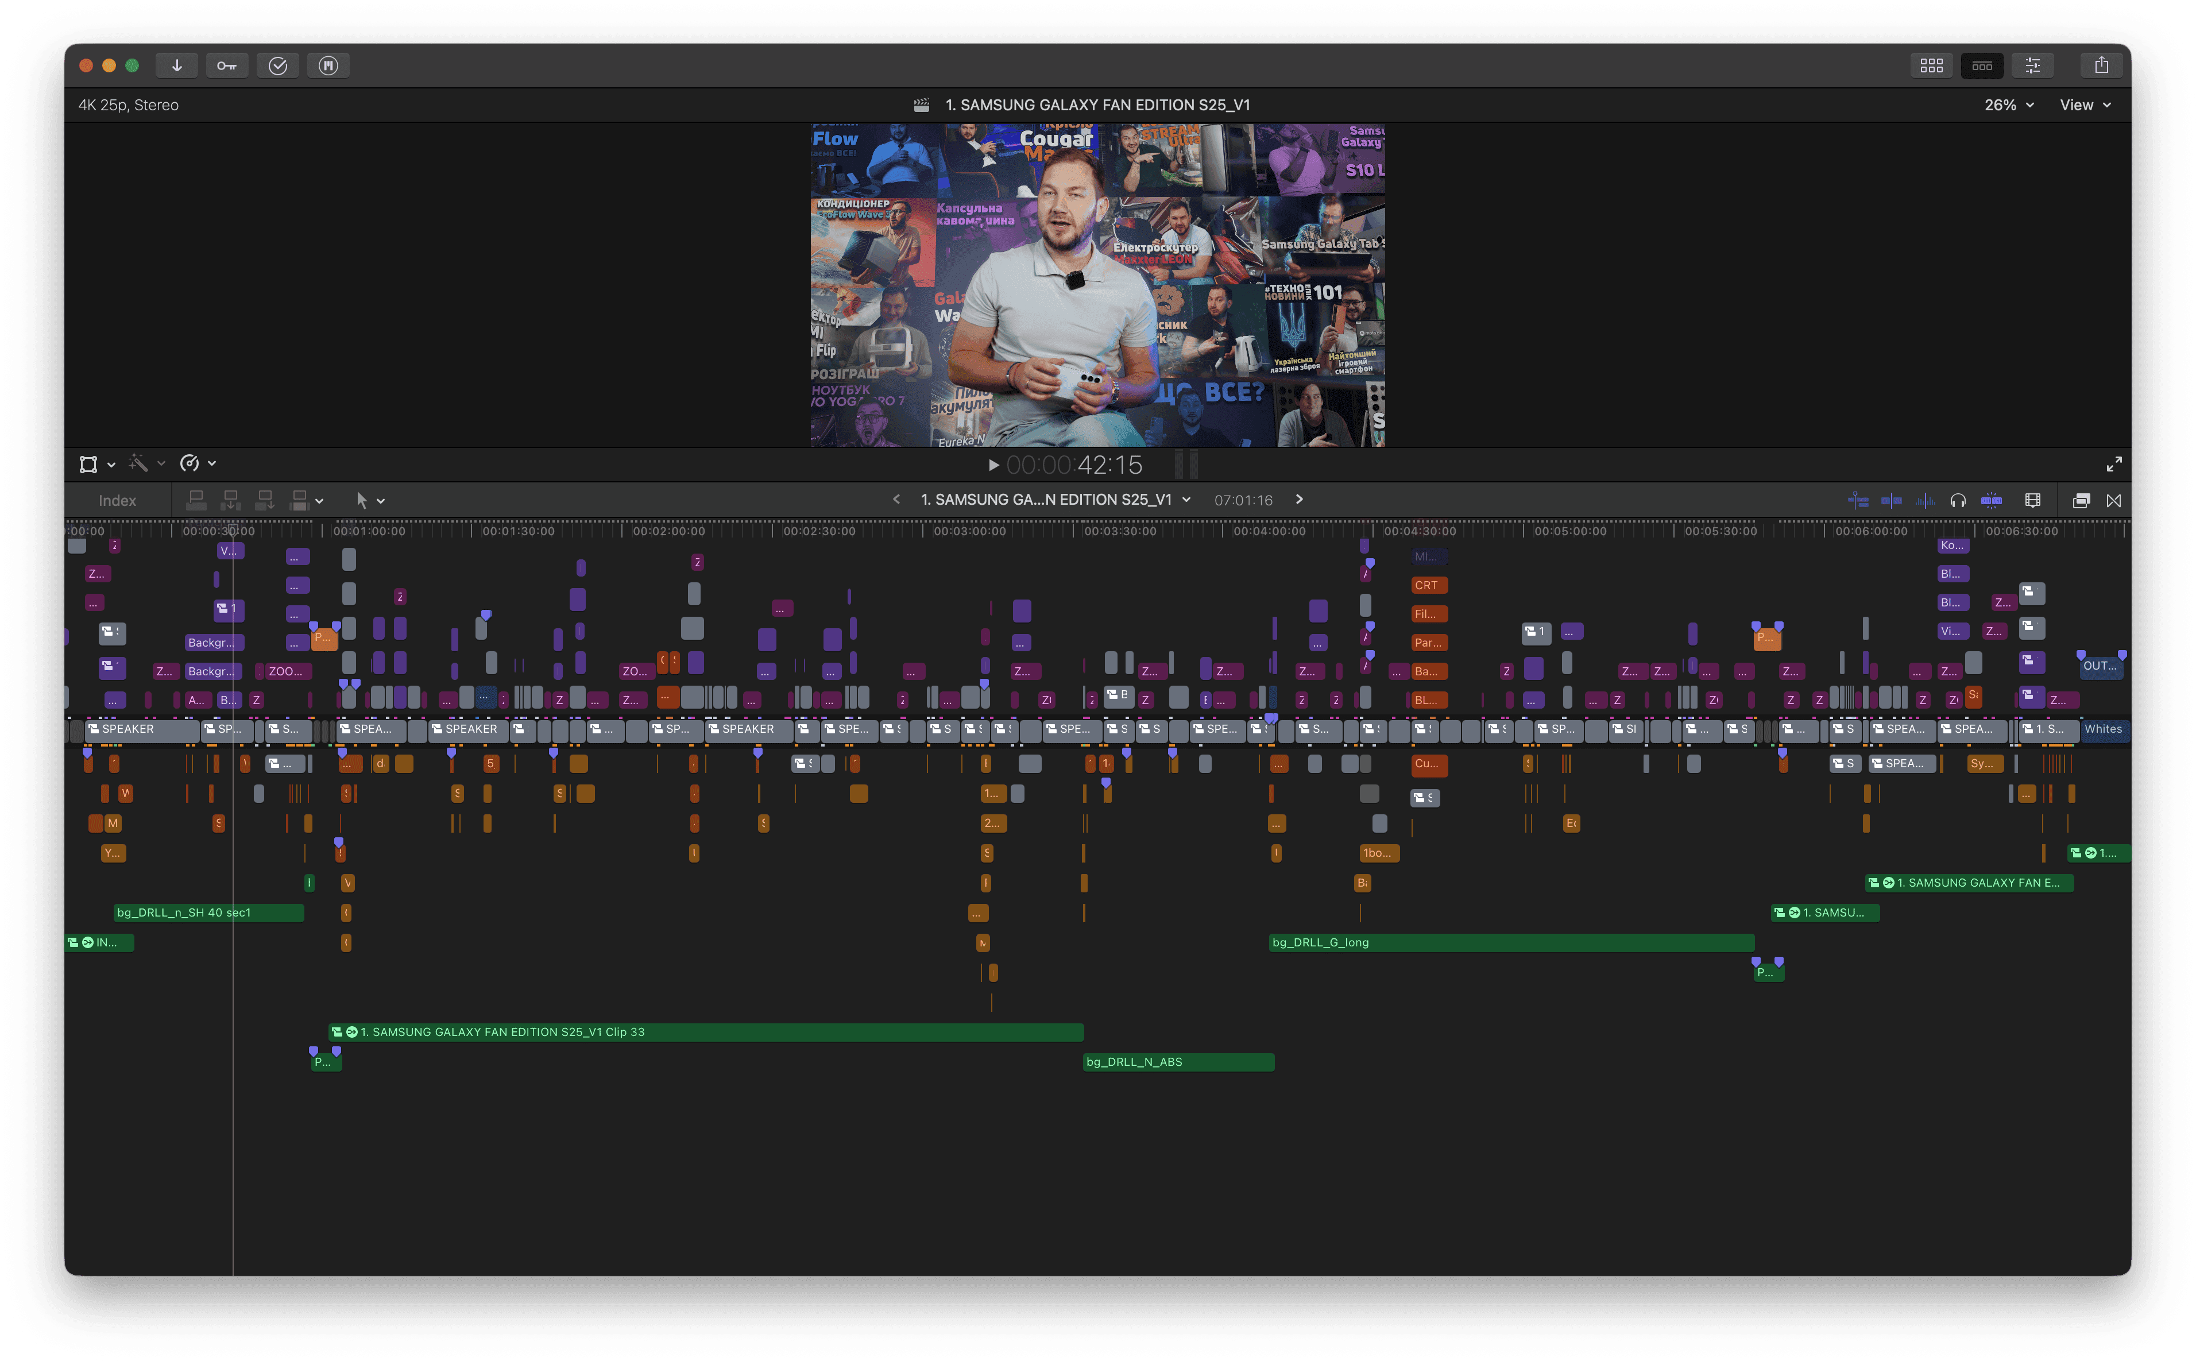Click the import media arrow icon

coord(177,65)
